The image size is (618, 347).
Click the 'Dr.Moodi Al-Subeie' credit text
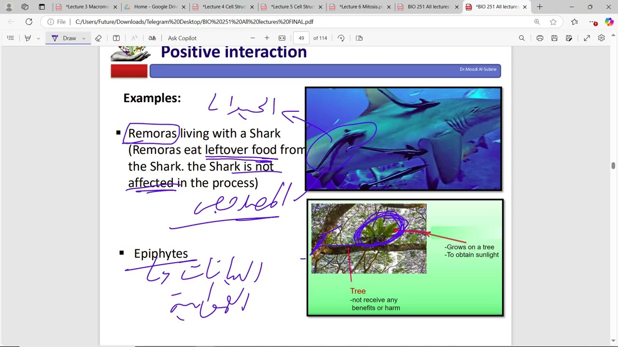tap(478, 69)
